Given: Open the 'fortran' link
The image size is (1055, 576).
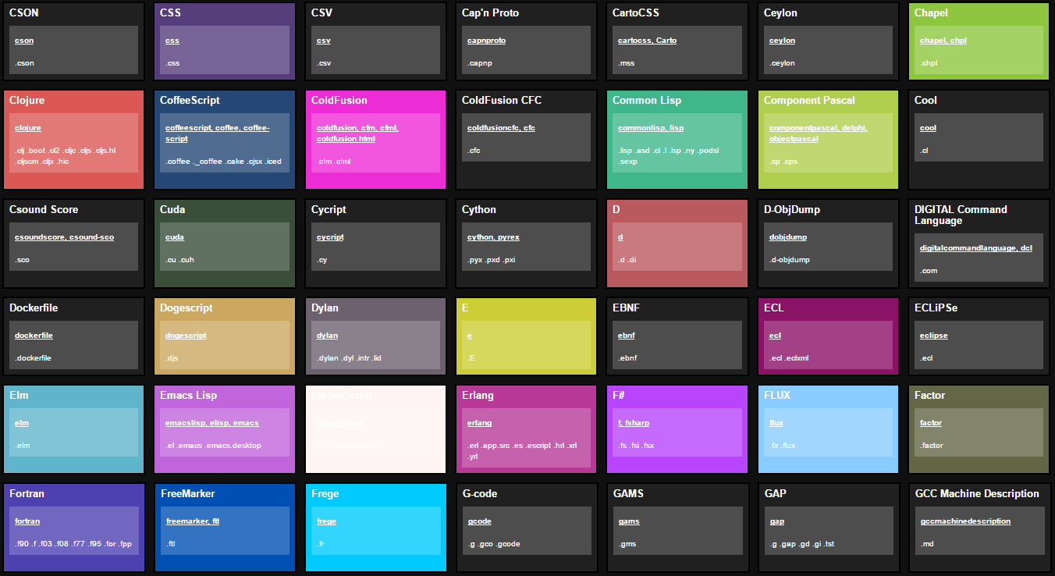Looking at the screenshot, I should click(x=27, y=521).
